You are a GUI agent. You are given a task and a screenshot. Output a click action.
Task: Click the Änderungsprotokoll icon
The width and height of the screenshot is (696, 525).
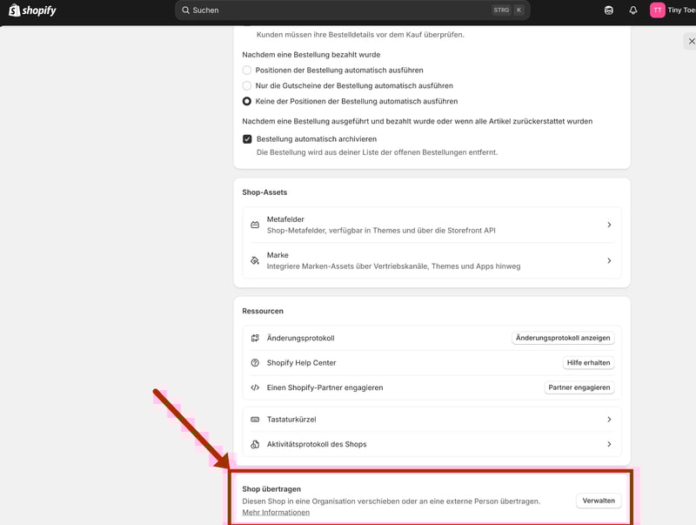click(255, 338)
